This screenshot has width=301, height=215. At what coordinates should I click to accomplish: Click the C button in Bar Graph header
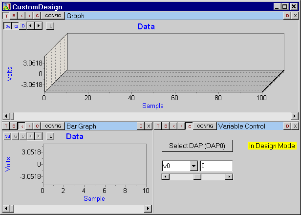[37, 126]
